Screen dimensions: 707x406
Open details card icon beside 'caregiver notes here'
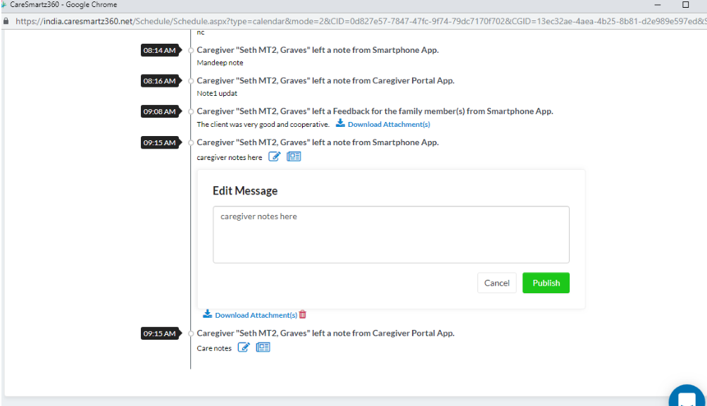point(294,156)
